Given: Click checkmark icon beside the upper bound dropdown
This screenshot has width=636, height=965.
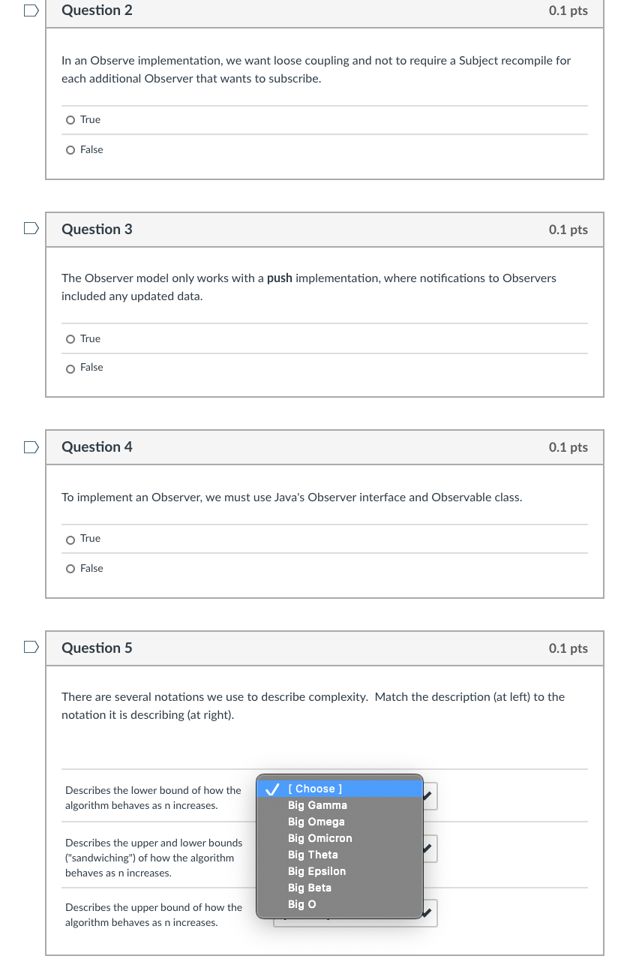Looking at the screenshot, I should tap(428, 912).
